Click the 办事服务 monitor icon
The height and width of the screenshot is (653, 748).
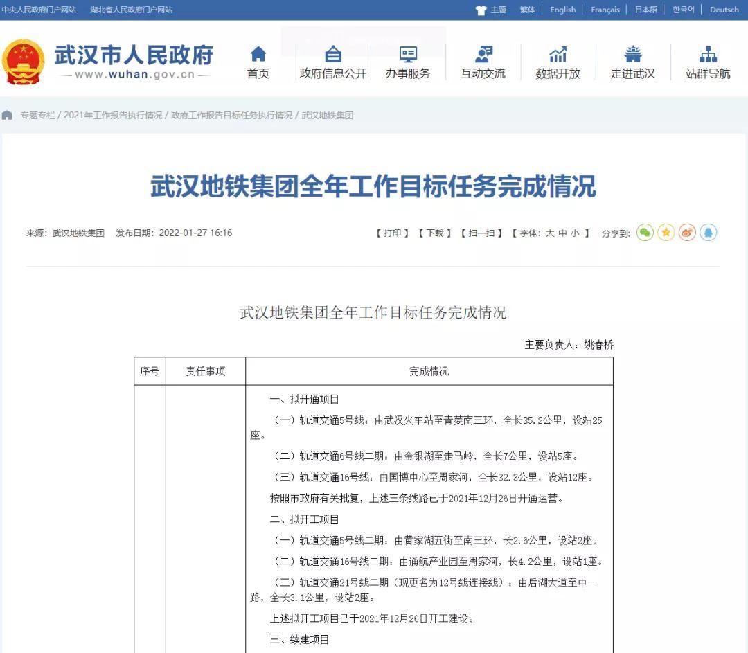(408, 55)
